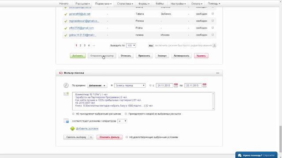Image resolution: width=282 pixels, height=158 pixels.
Task: Tick the checkbox in the Tatiana row
Action: (212, 14)
